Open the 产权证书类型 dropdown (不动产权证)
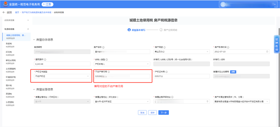Image resolution: width=280 pixels, height=127 pixels. click(62, 76)
